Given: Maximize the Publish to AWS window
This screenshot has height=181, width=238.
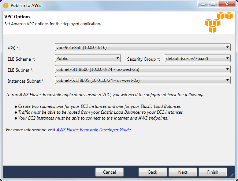Looking at the screenshot, I should [213, 5].
